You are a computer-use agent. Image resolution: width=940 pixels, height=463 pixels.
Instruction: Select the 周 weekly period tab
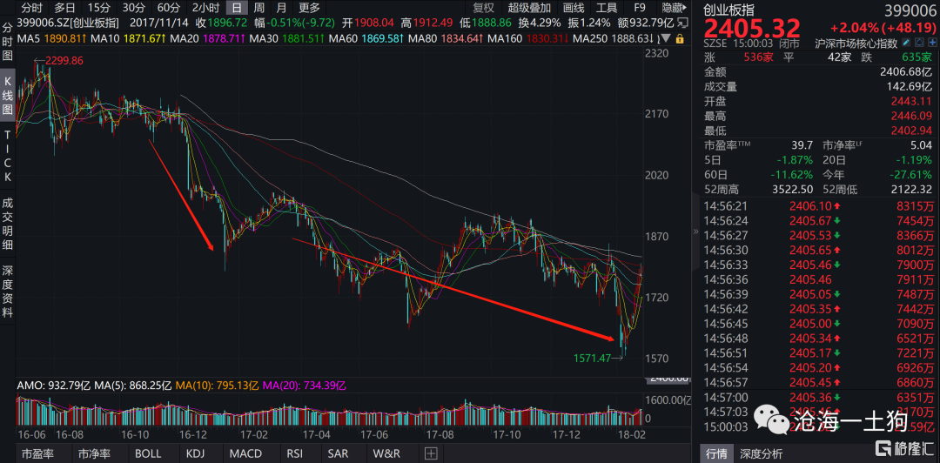(x=258, y=7)
